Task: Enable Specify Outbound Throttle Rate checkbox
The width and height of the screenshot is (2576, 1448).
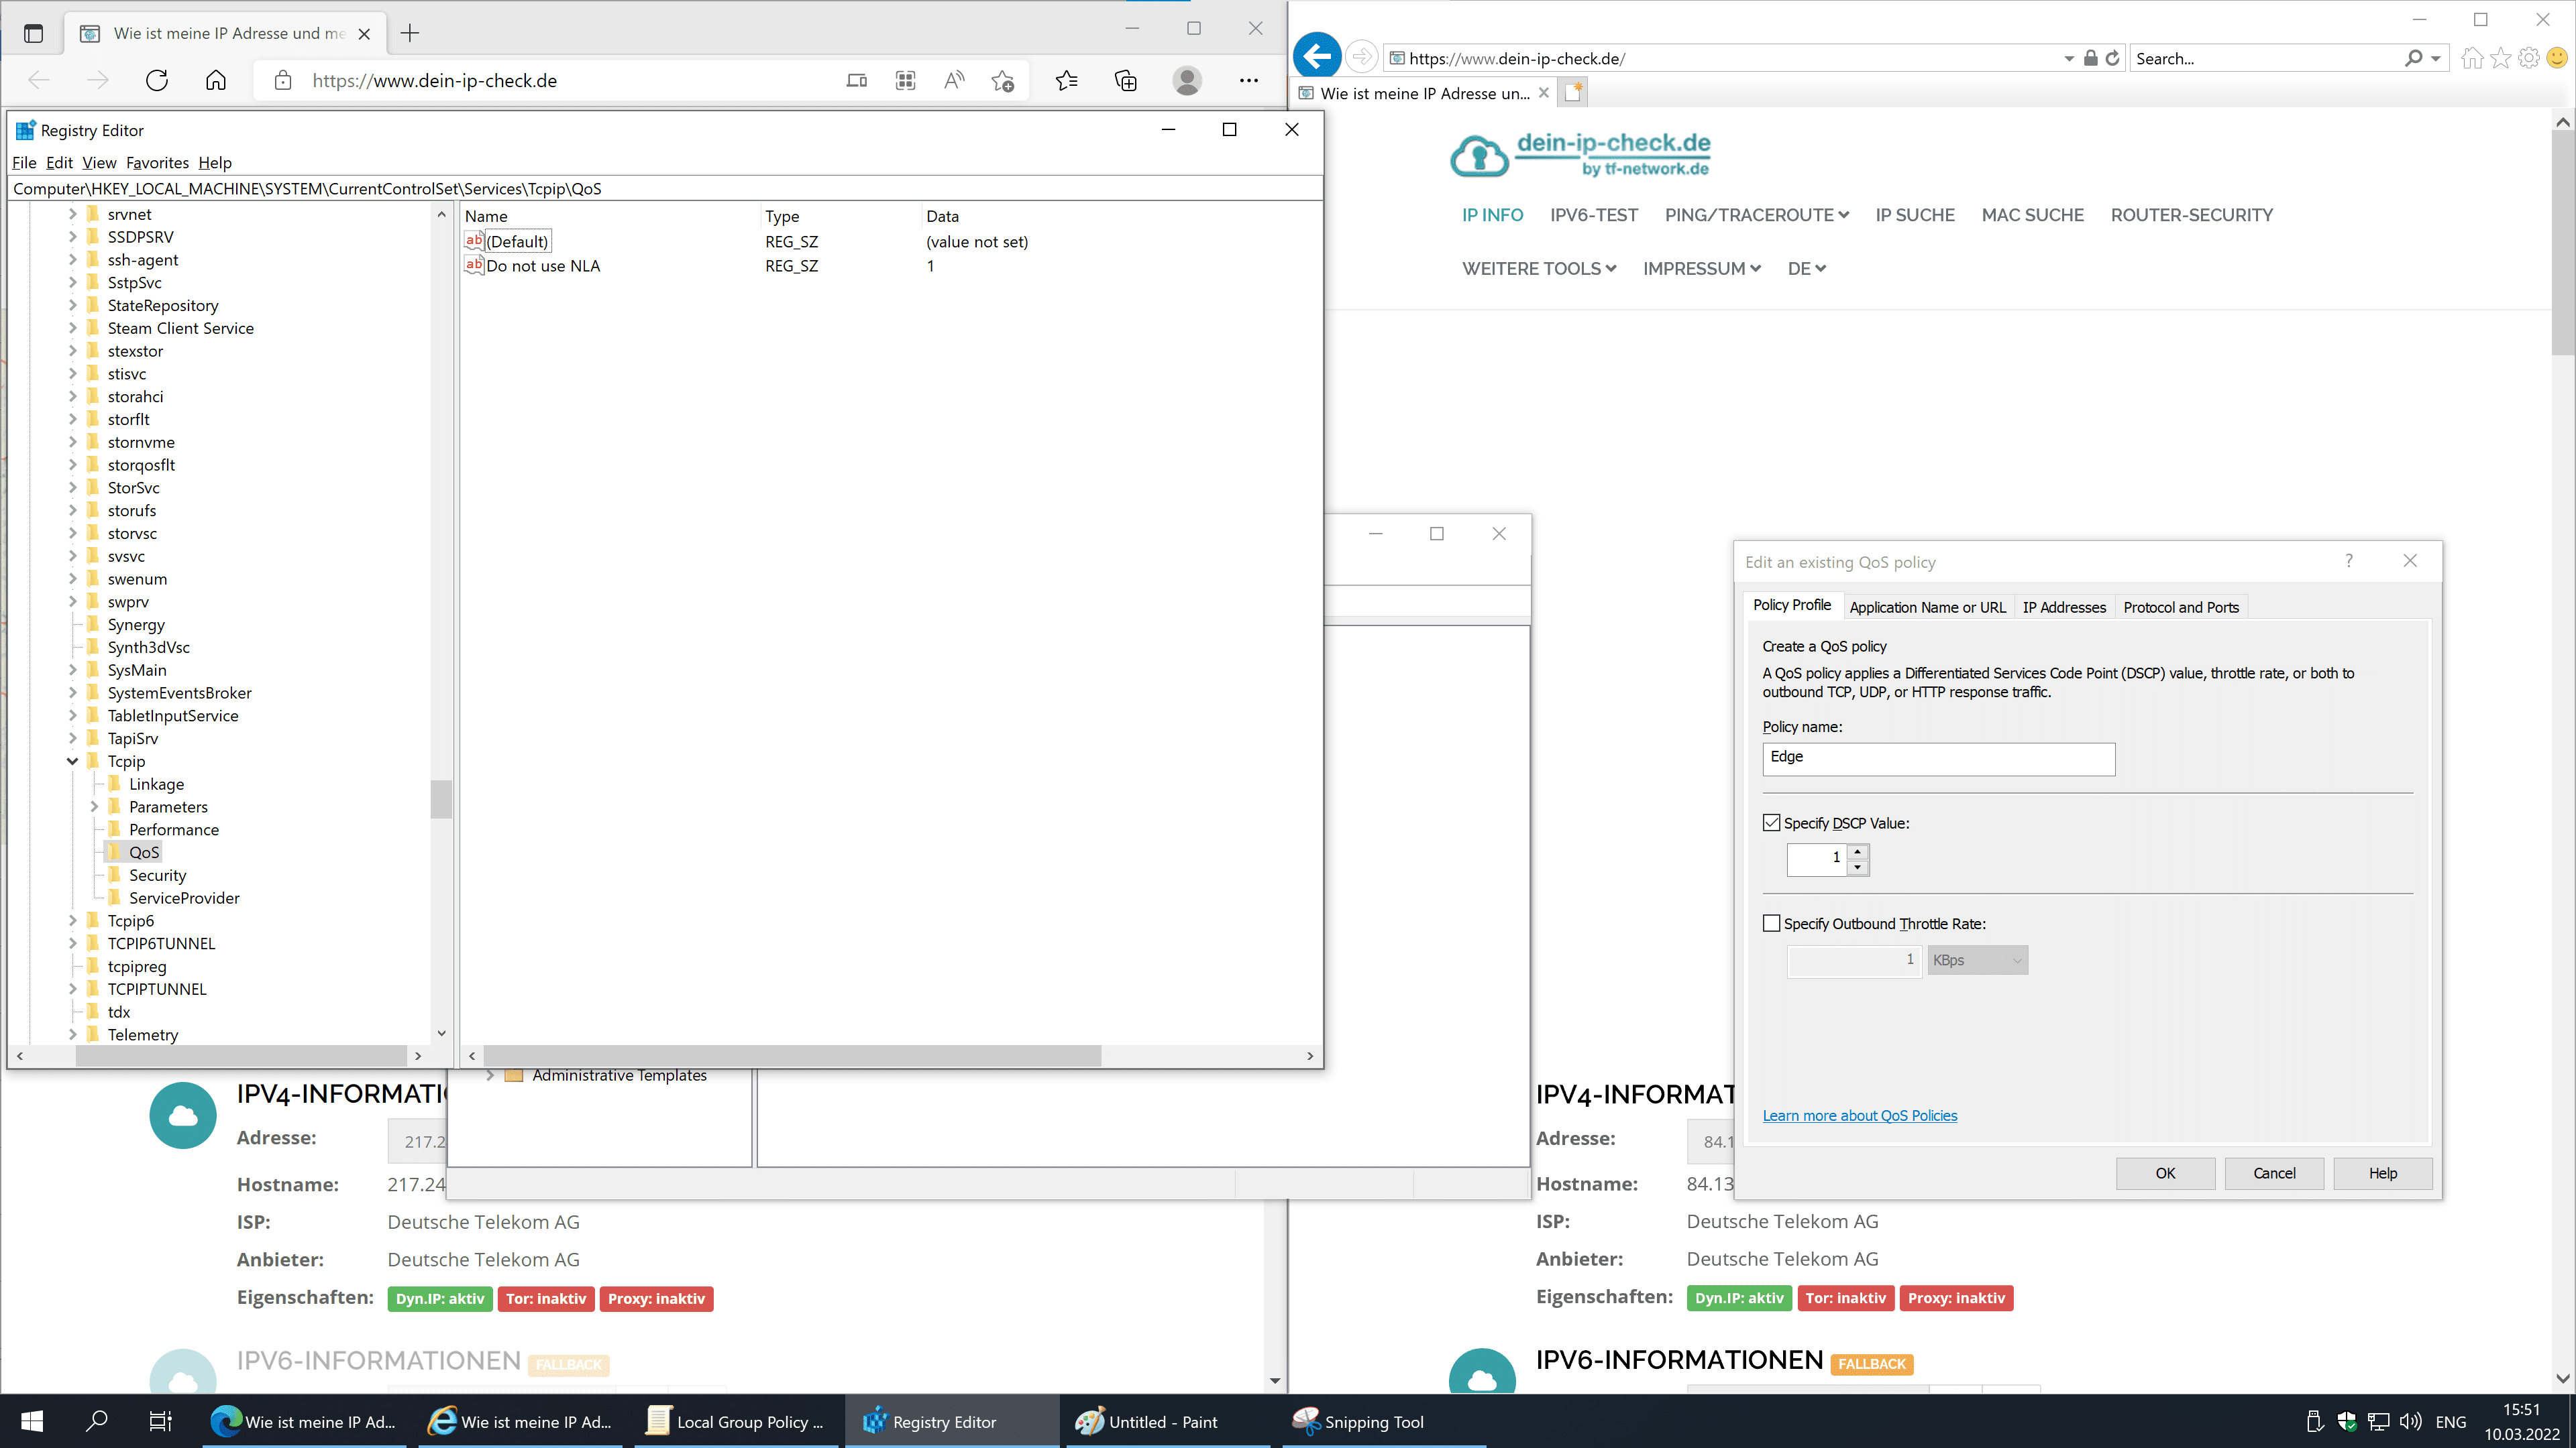Action: [1772, 924]
